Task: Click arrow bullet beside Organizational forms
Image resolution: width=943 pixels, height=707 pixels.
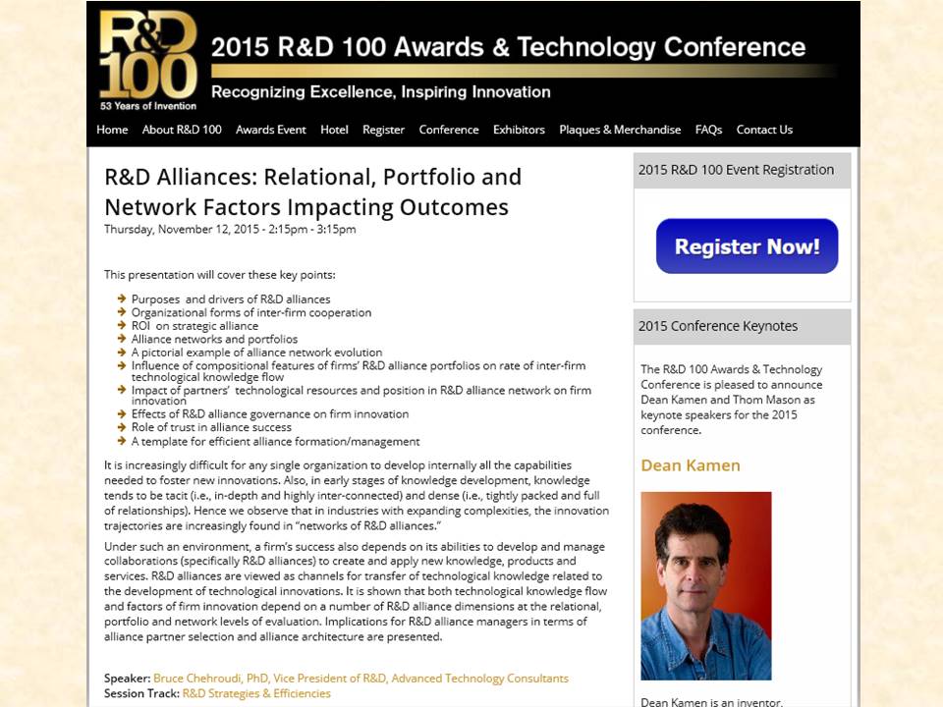Action: (122, 311)
